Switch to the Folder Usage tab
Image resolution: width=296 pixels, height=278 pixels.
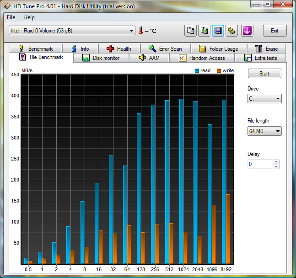click(x=219, y=48)
